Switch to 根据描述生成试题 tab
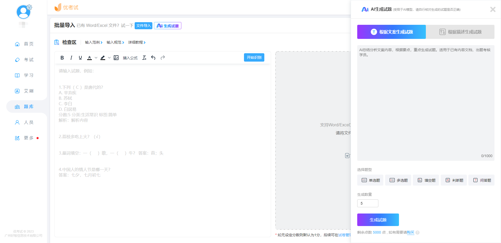The width and height of the screenshot is (501, 243). 460,32
